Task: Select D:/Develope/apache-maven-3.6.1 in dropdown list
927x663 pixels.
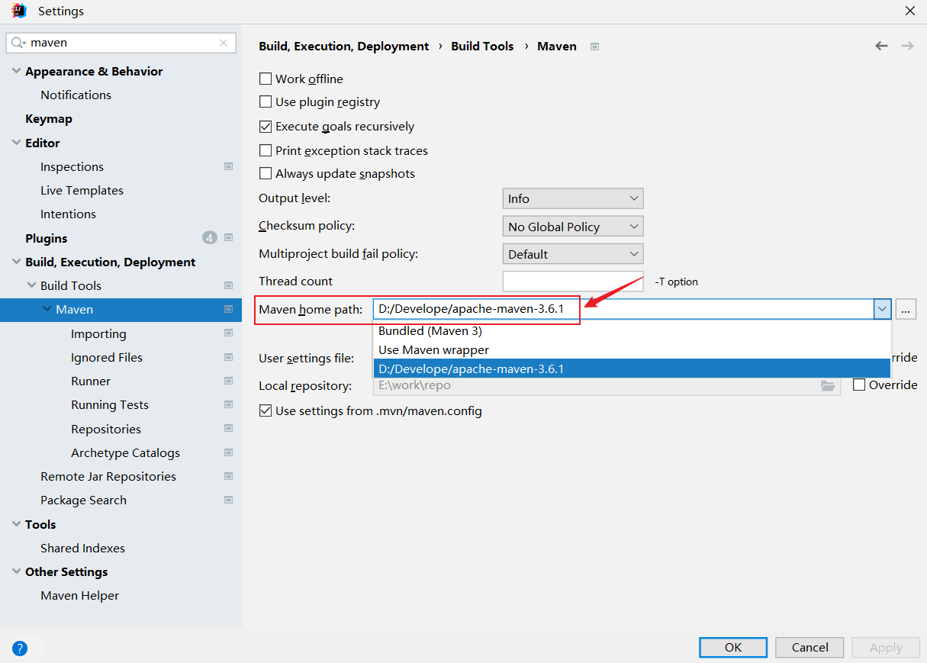Action: click(632, 369)
